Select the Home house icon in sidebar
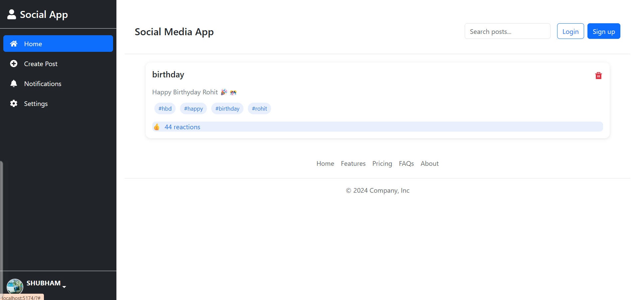 (x=14, y=44)
